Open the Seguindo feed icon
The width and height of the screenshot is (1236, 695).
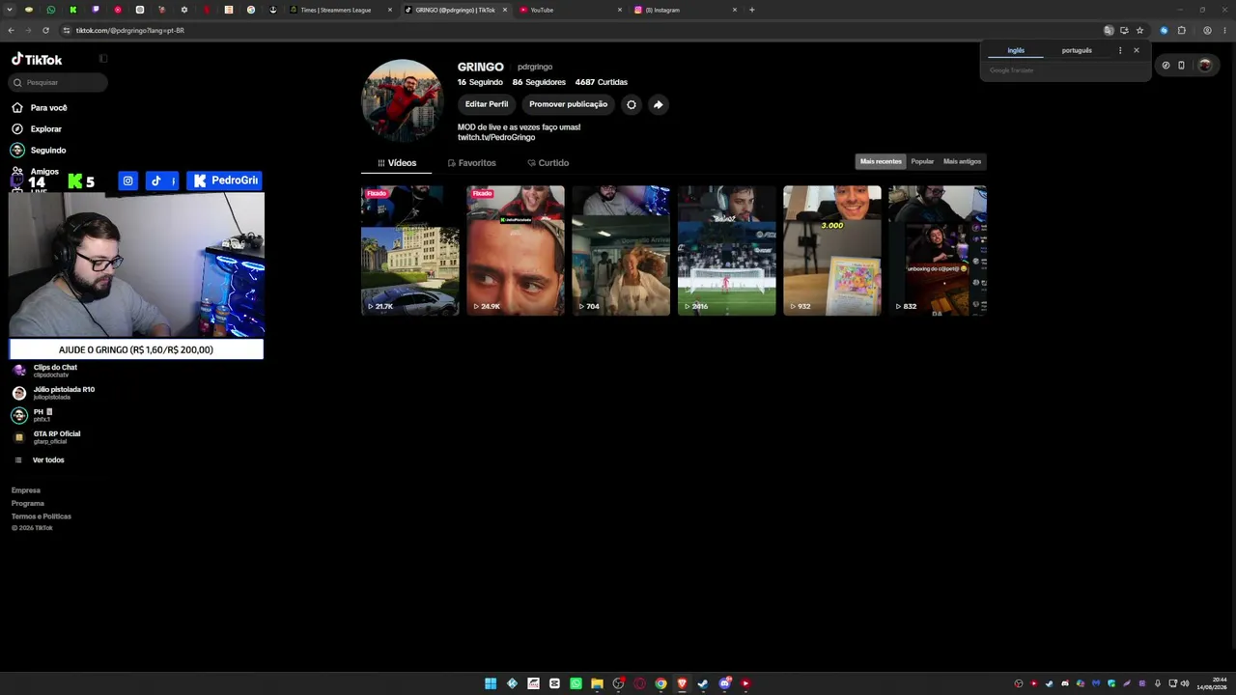point(17,151)
